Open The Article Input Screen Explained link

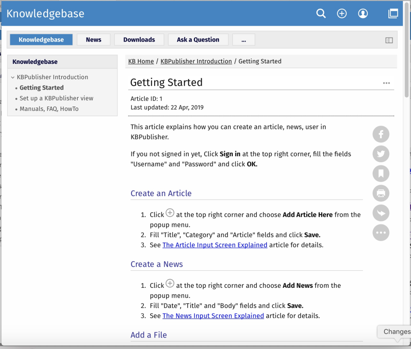pos(214,245)
